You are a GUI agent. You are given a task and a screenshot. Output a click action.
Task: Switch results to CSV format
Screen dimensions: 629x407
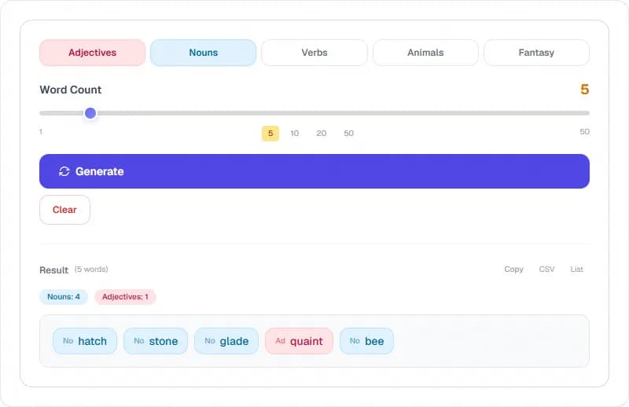click(546, 269)
